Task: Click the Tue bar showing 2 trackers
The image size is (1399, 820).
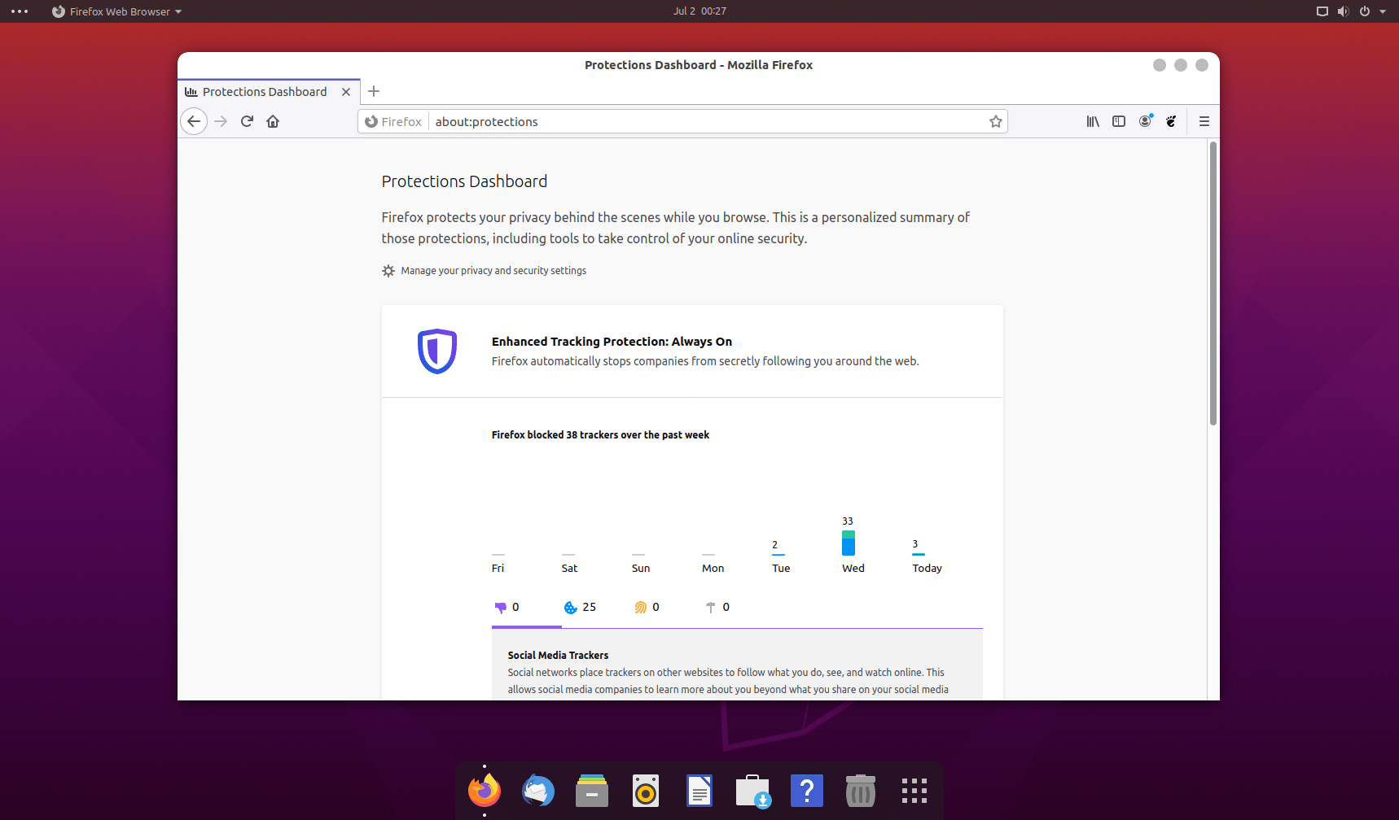Action: 778,554
